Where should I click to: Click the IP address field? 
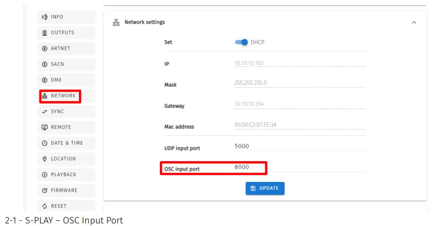pyautogui.click(x=300, y=64)
